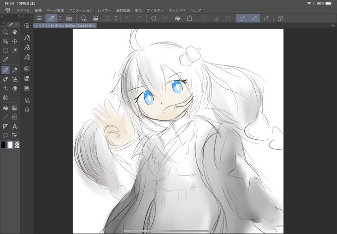The image size is (337, 234).
Task: Select the Text tool
Action: pyautogui.click(x=14, y=126)
